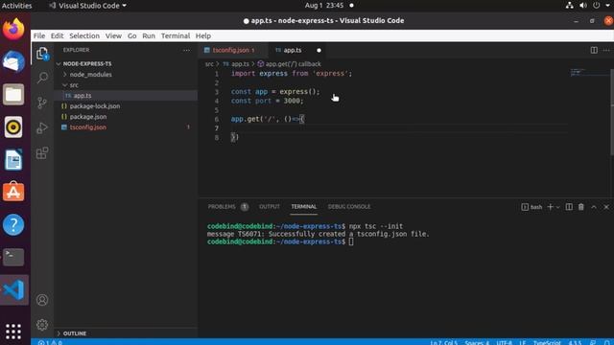Switch to the DEBUG CONSOLE tab

tap(349, 207)
